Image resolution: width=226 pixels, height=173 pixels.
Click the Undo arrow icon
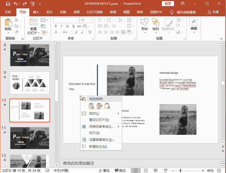16,4
